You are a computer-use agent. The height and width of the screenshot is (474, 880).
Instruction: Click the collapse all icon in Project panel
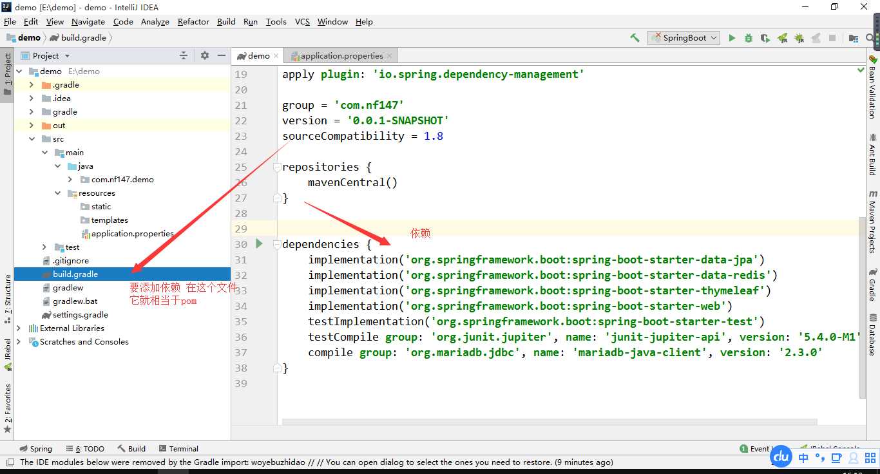[184, 55]
